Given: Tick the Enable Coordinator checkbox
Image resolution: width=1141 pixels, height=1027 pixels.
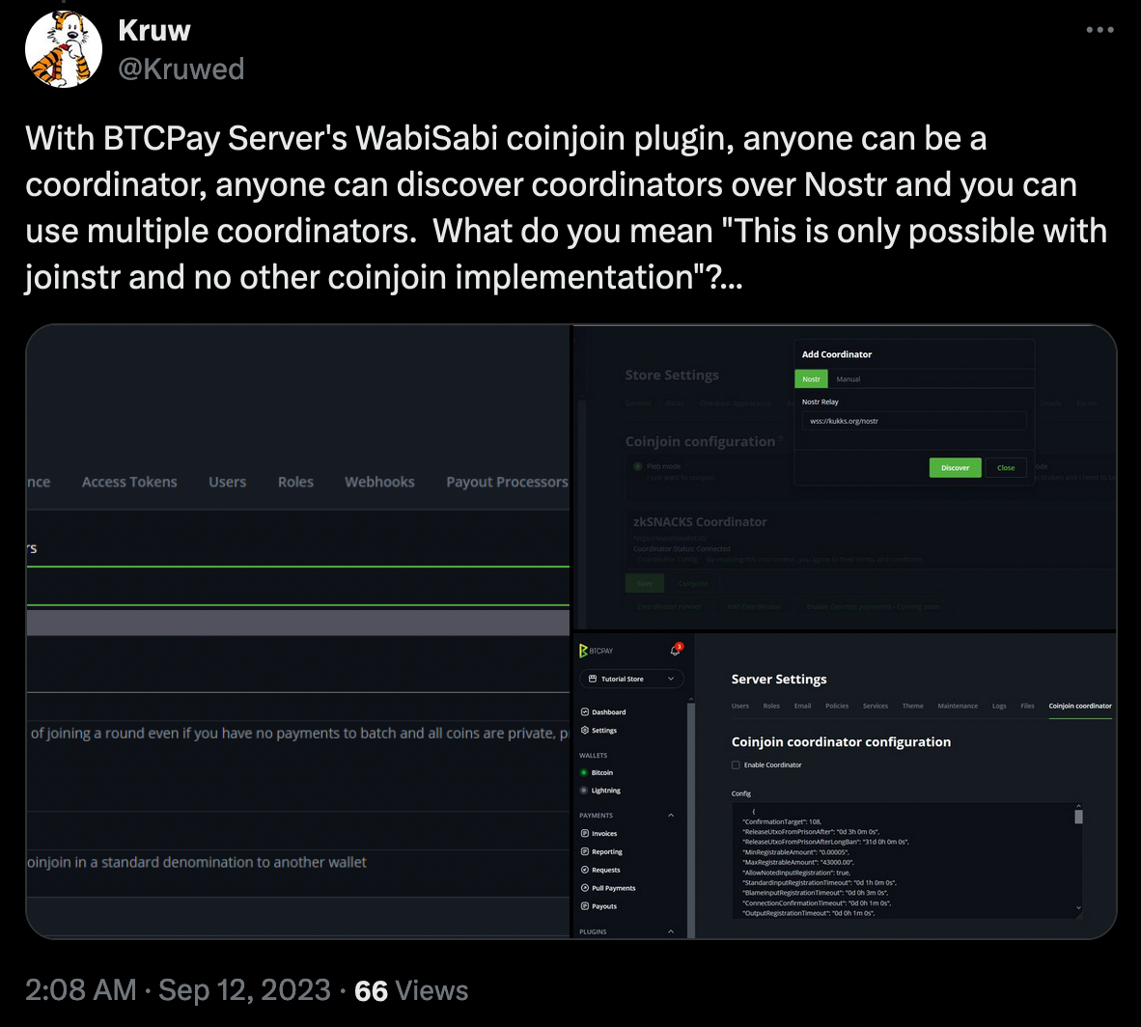Looking at the screenshot, I should 736,765.
